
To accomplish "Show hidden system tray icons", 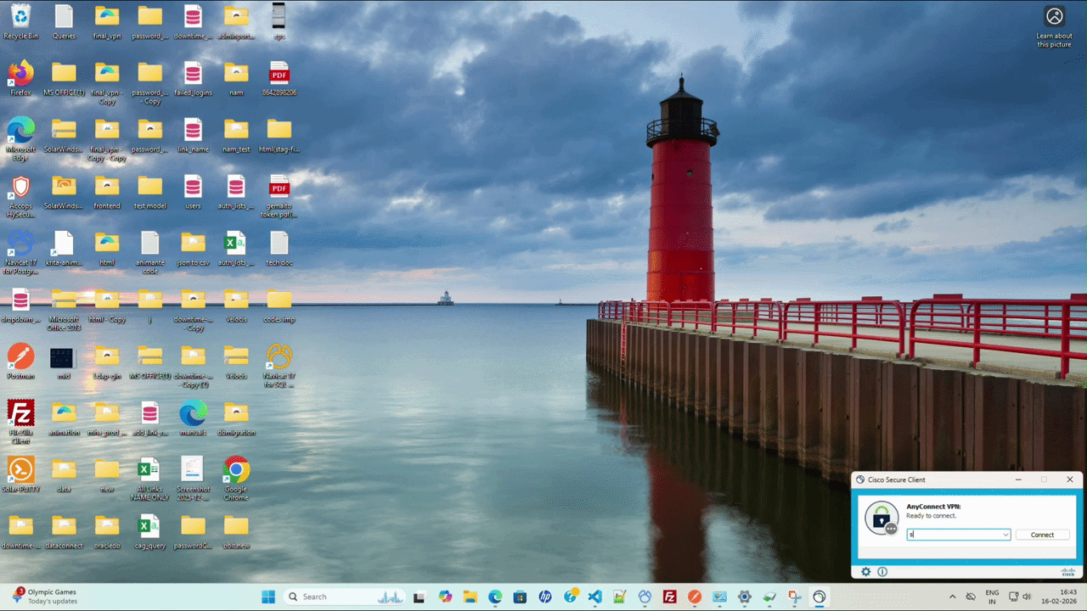I will click(x=952, y=597).
